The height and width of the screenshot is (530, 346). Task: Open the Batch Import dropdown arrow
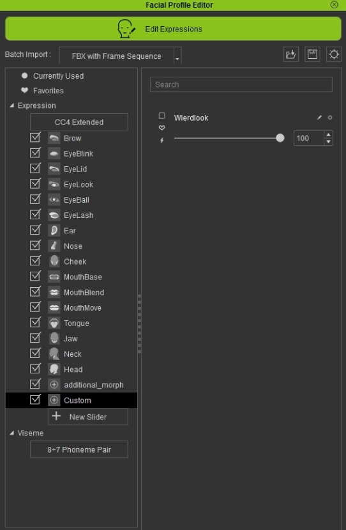[177, 56]
